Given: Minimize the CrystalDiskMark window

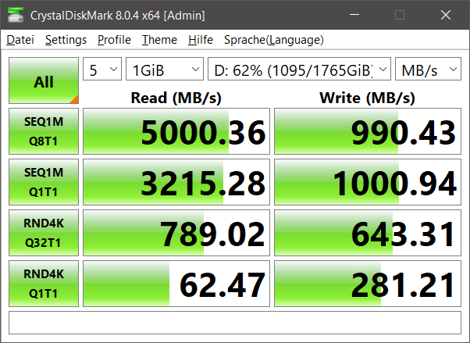Looking at the screenshot, I should (x=354, y=15).
